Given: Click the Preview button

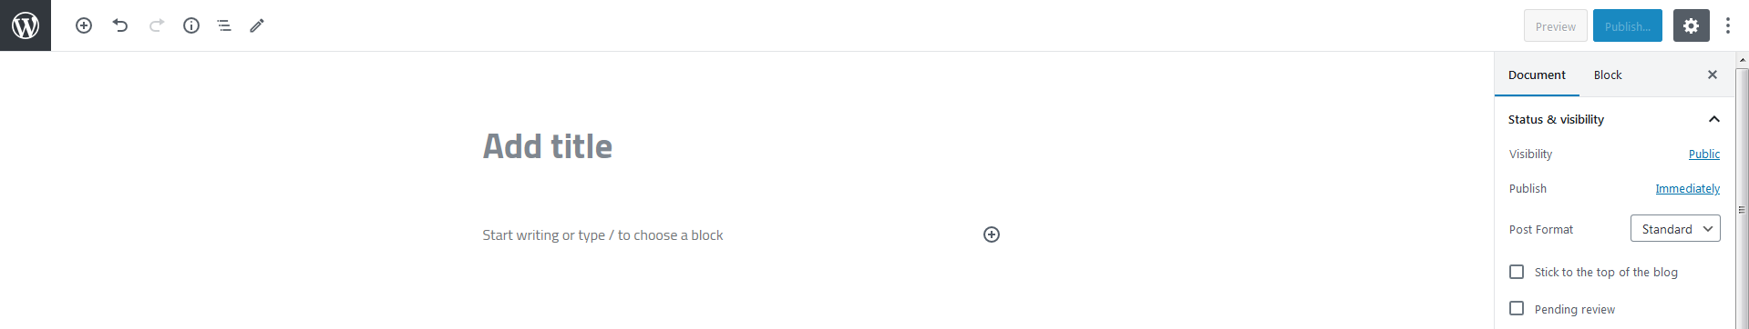Looking at the screenshot, I should click(x=1556, y=25).
